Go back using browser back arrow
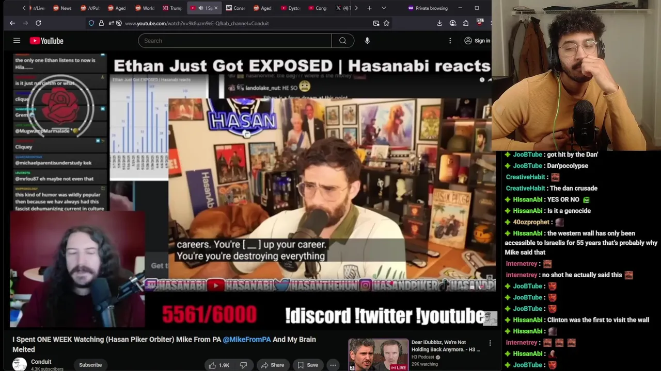Viewport: 661px width, 371px height. click(12, 23)
